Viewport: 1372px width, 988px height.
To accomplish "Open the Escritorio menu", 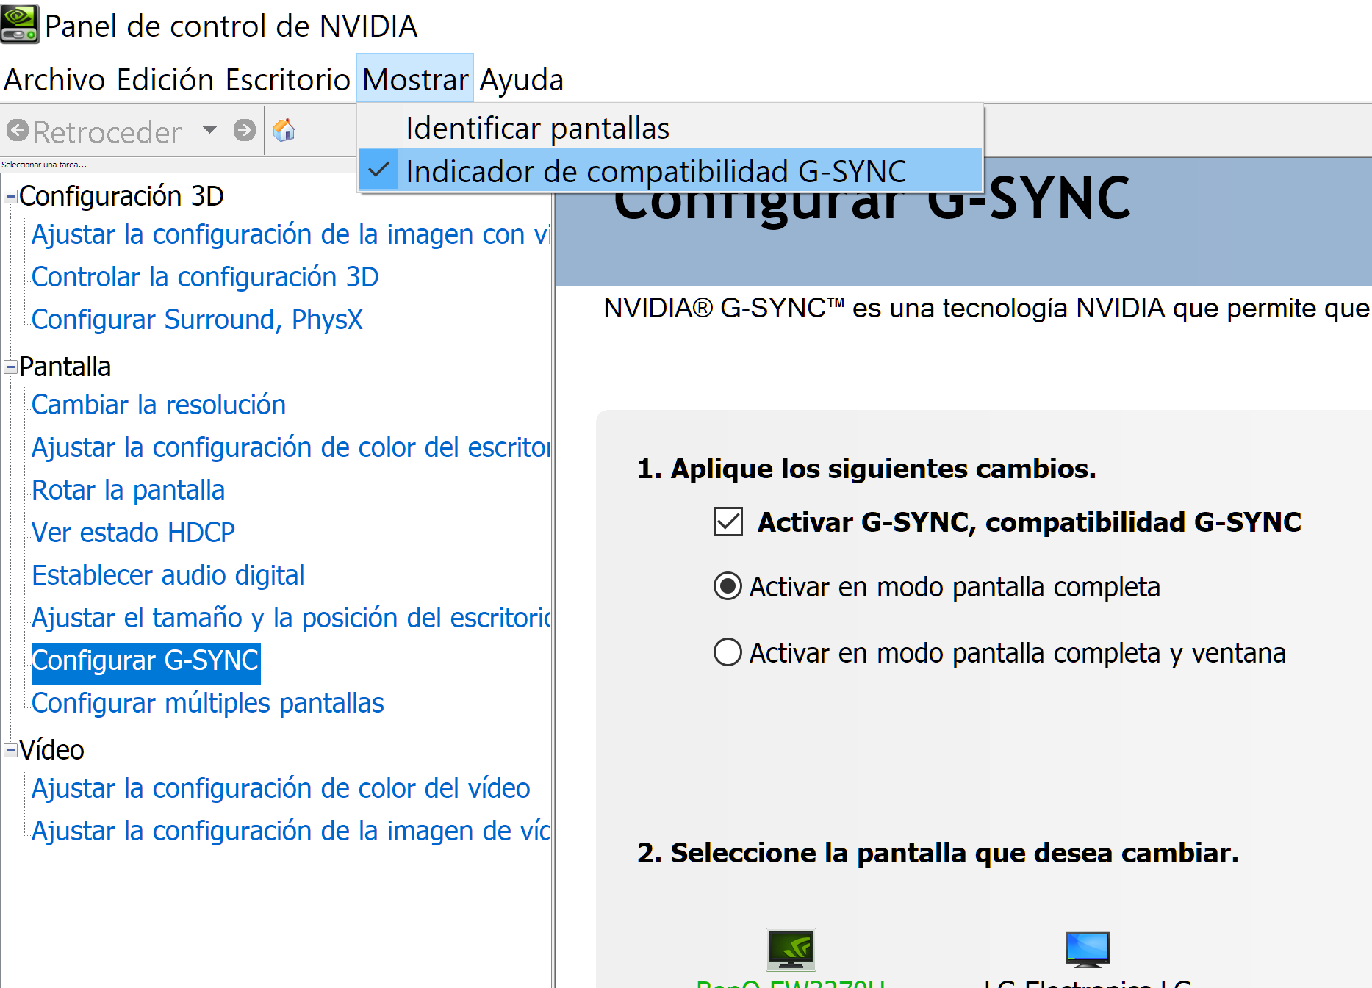I will point(288,79).
